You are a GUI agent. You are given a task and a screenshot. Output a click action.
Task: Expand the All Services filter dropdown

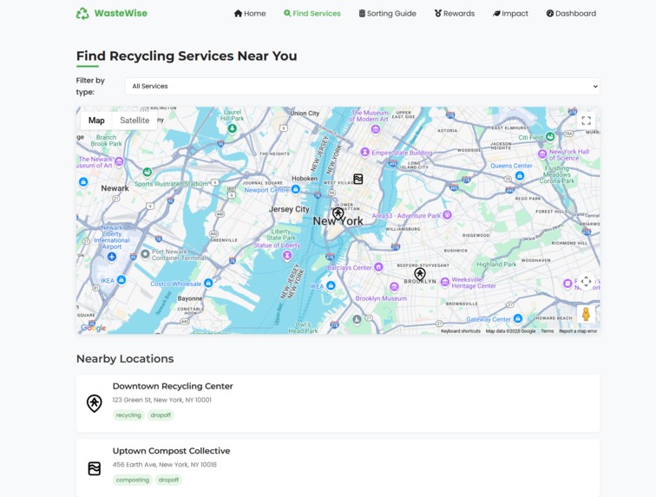click(363, 86)
